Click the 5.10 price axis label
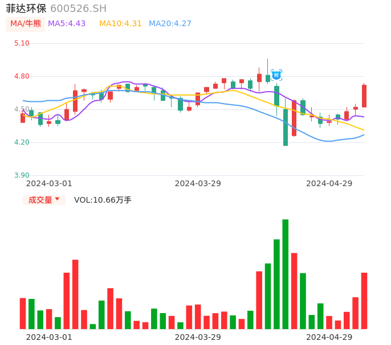391x345 pixels. [x=22, y=43]
